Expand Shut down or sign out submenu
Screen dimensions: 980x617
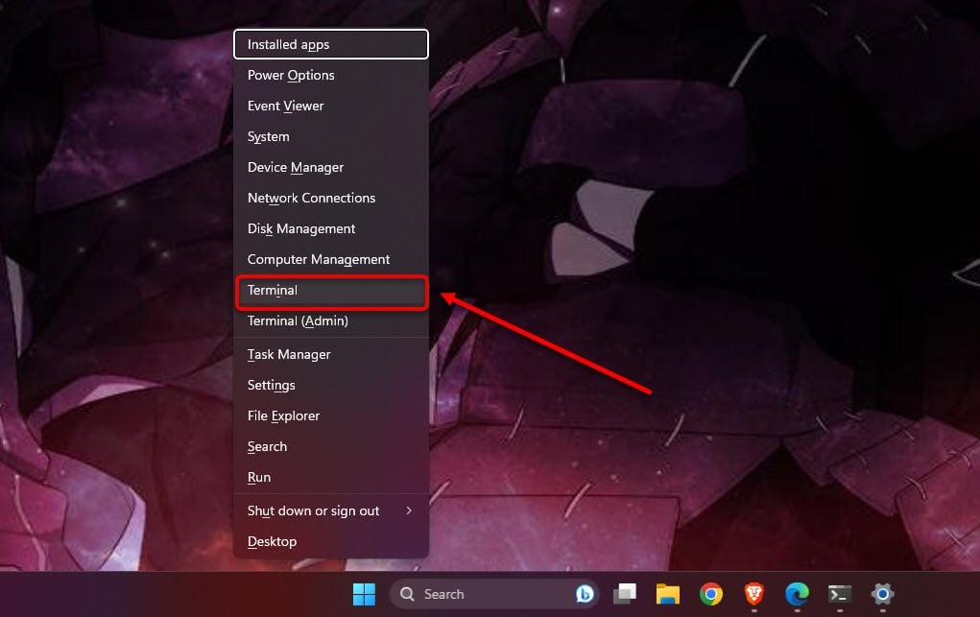coord(331,510)
